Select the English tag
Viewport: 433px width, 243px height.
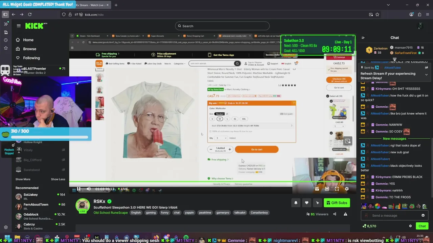(x=136, y=213)
